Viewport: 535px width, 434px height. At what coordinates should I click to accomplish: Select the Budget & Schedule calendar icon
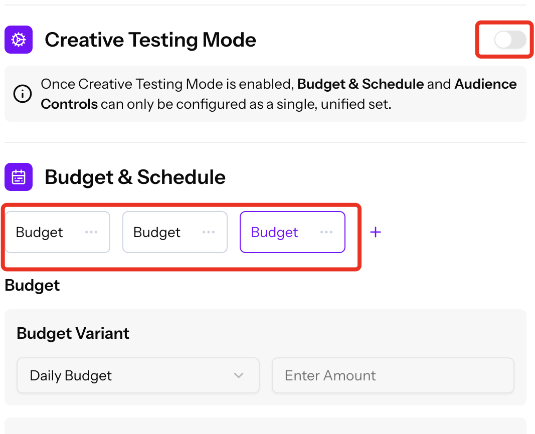[x=18, y=176]
